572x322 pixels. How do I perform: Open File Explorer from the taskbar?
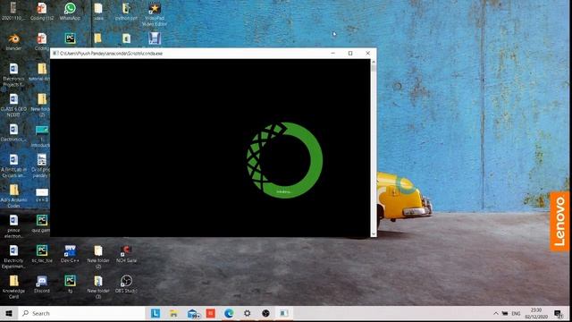coord(173,314)
